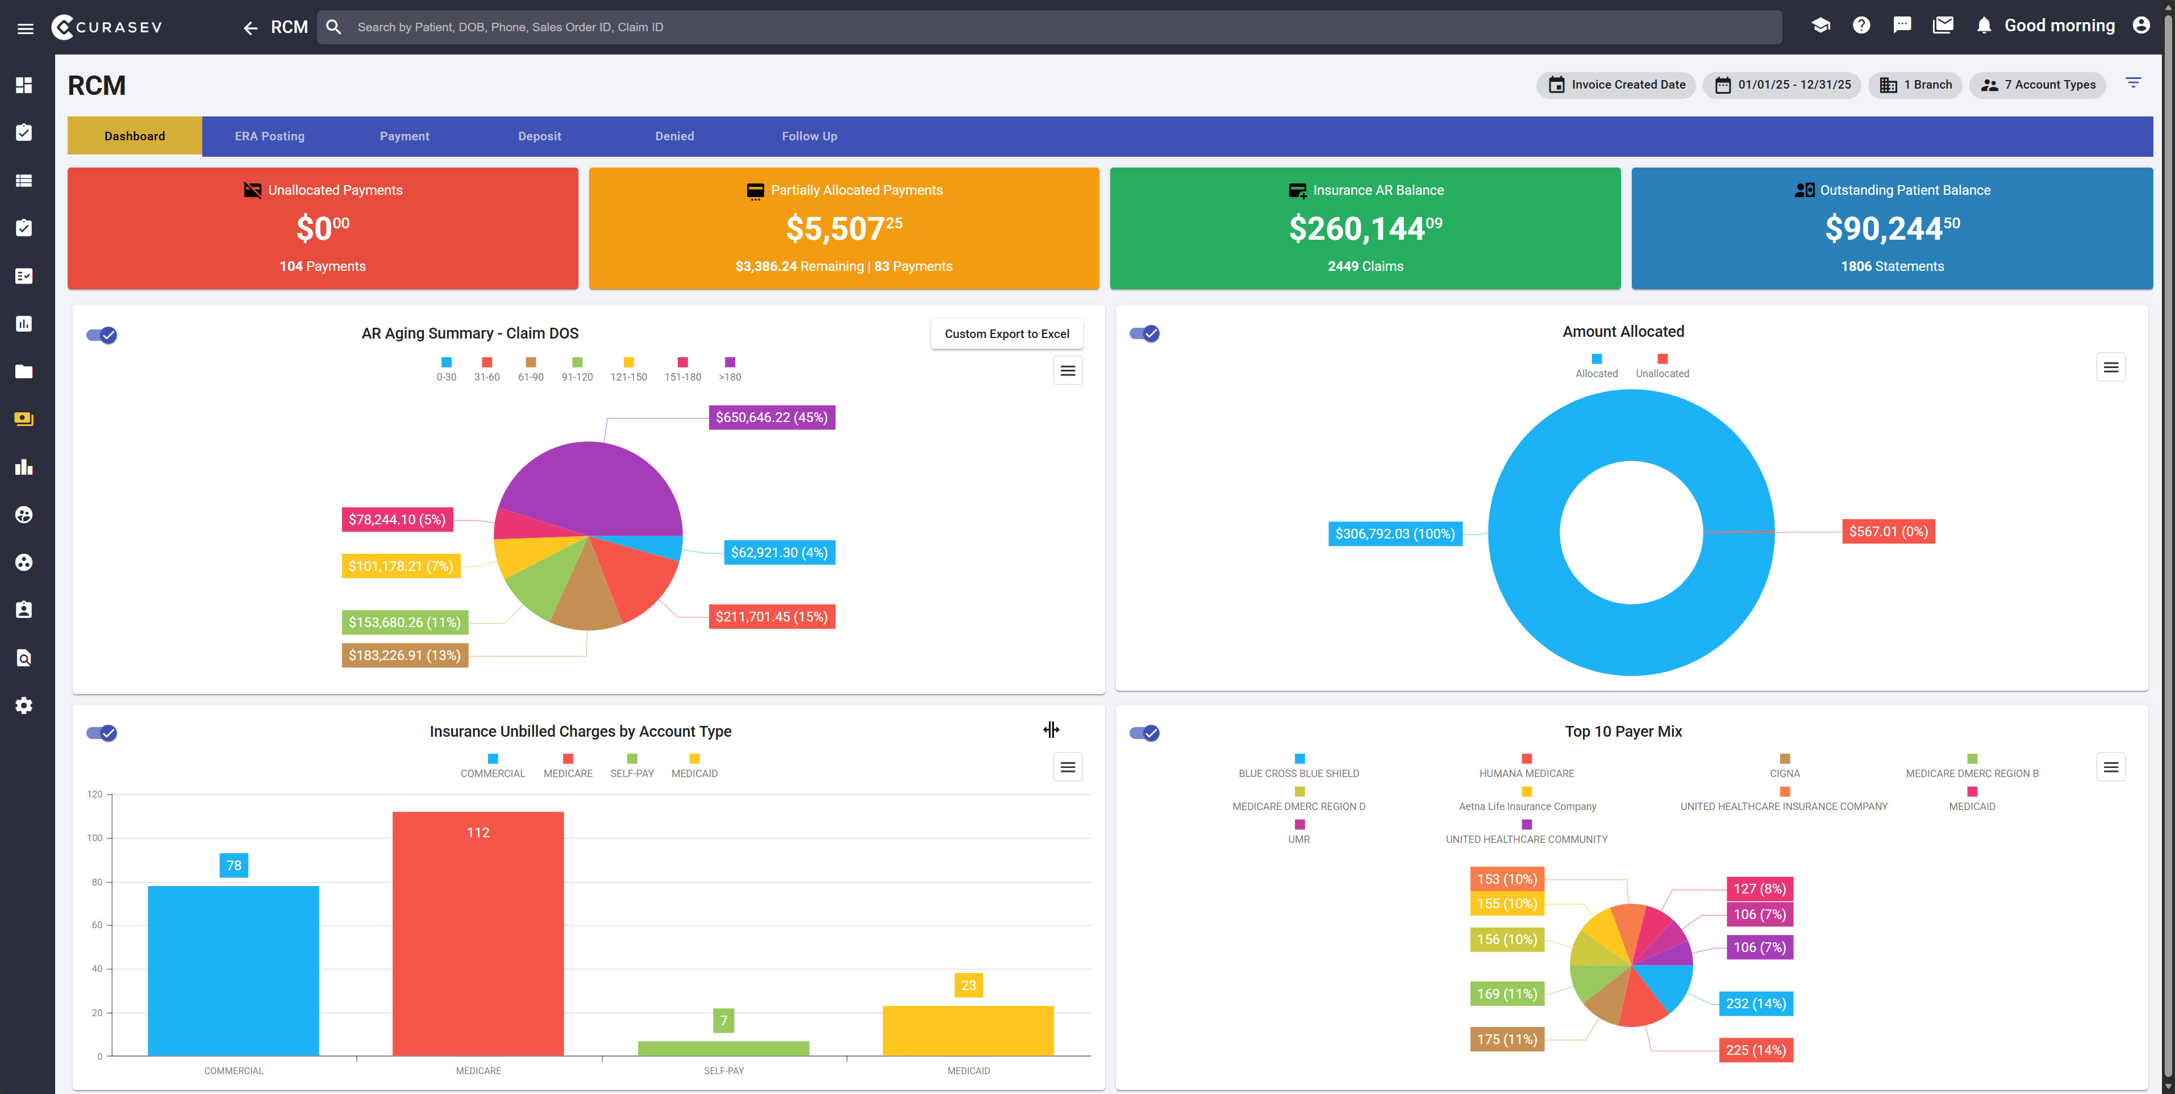Viewport: 2175px width, 1094px height.
Task: Toggle off the AR Aging Summary chart switch
Action: [x=102, y=335]
